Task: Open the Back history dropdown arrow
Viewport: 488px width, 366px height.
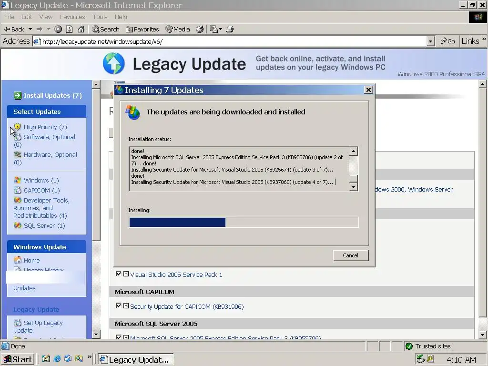Action: (x=30, y=29)
